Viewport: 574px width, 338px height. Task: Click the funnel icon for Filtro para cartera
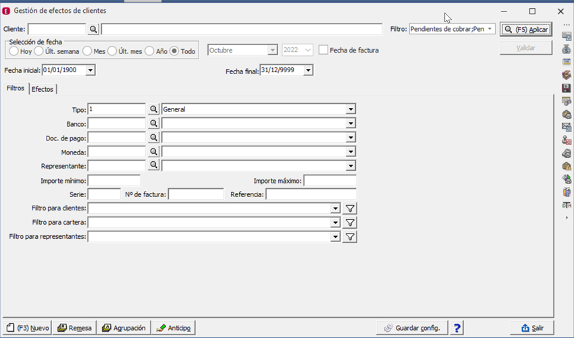(x=350, y=223)
